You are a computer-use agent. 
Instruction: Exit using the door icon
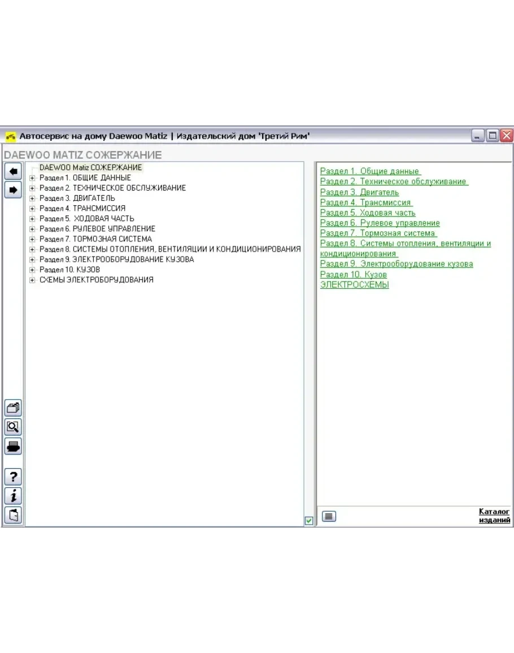point(13,515)
